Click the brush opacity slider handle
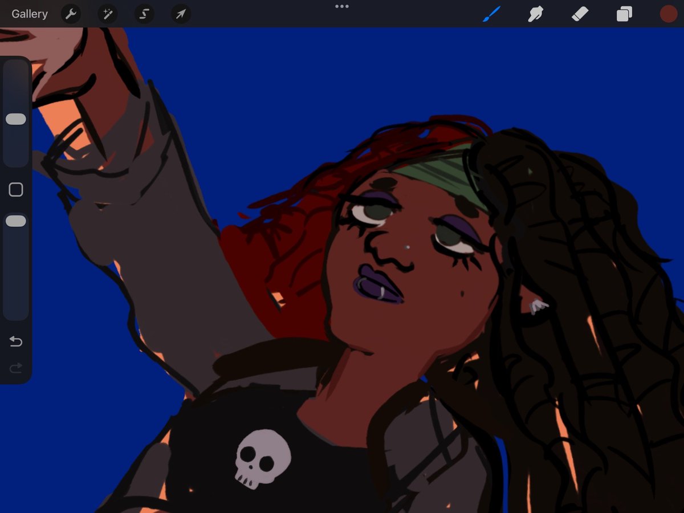Image resolution: width=684 pixels, height=513 pixels. (x=15, y=221)
